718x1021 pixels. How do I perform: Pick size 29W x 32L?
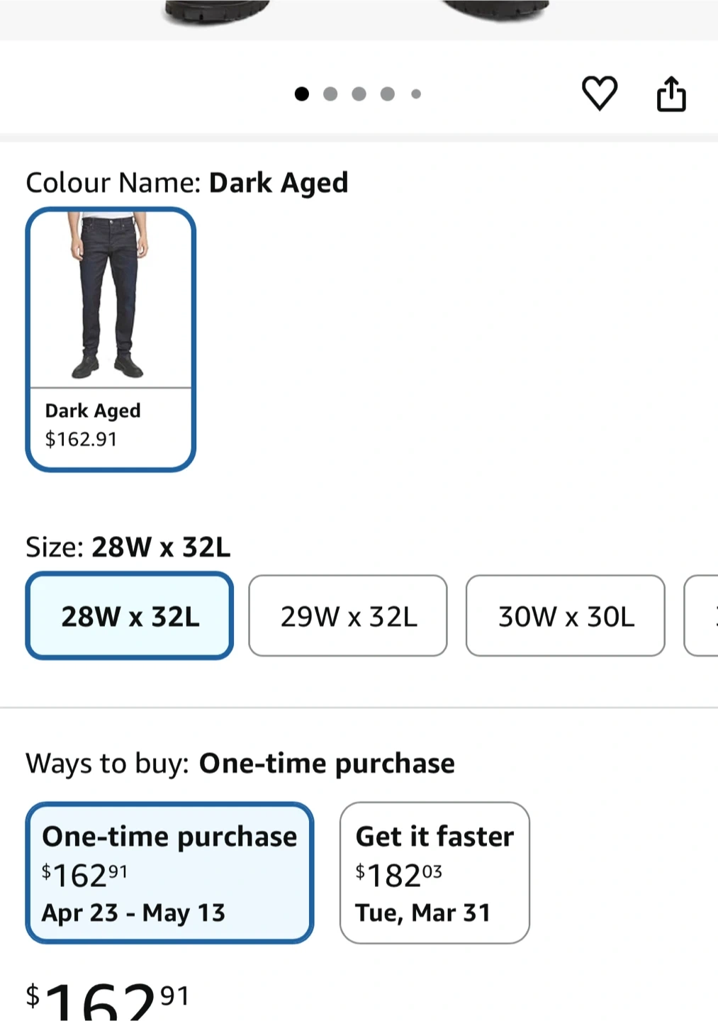click(x=348, y=615)
